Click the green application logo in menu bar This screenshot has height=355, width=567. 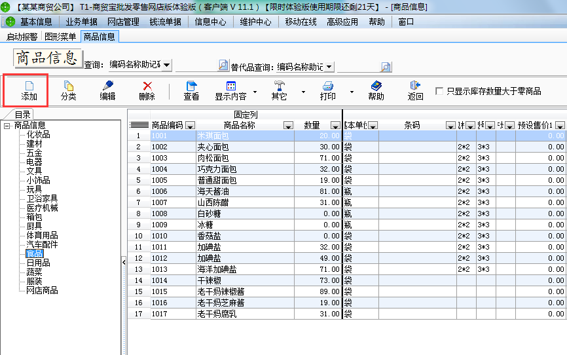(10, 22)
